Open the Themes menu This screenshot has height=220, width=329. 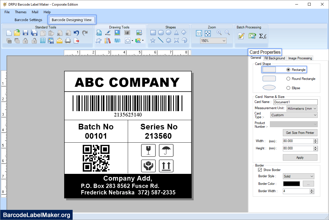(x=21, y=12)
